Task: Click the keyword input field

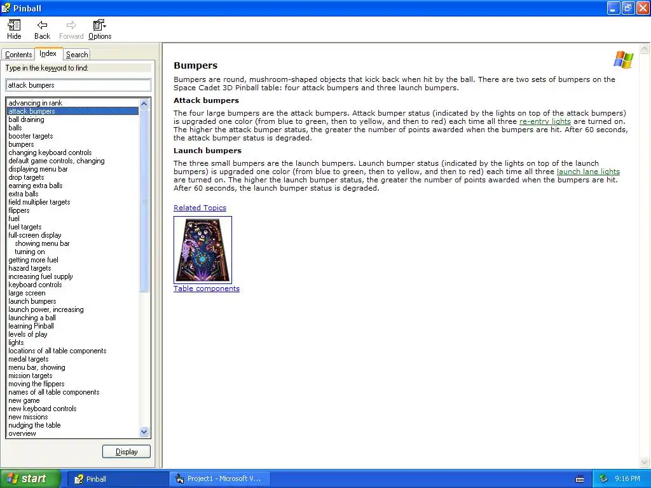Action: (x=78, y=85)
